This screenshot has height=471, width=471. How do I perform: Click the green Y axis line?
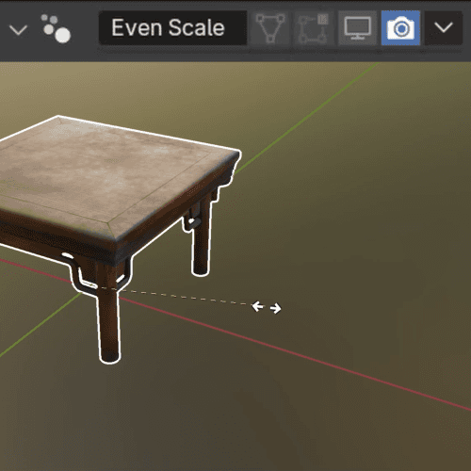pos(308,117)
